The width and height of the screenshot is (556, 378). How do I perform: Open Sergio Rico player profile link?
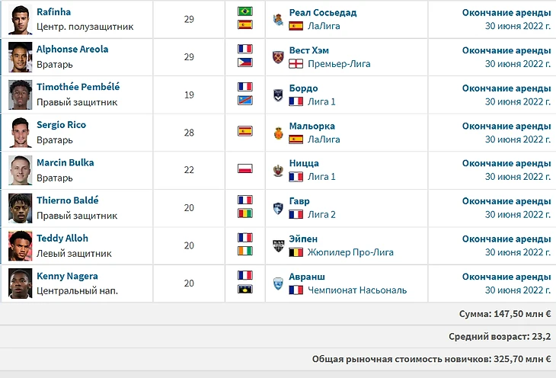(61, 125)
